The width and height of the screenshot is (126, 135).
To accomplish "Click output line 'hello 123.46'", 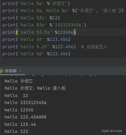I will 20,124.
